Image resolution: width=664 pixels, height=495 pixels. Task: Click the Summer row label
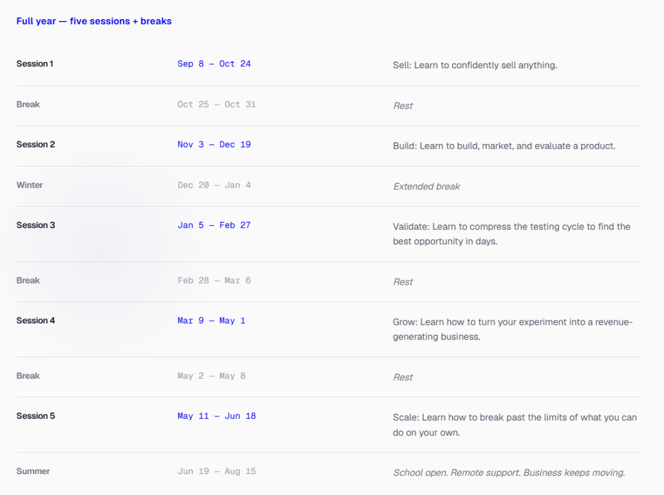pos(33,471)
